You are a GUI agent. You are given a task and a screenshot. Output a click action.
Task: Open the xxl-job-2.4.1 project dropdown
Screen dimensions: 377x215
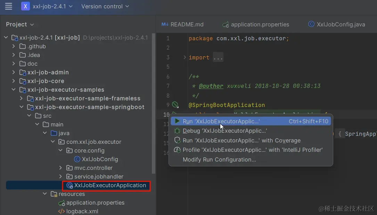(53, 6)
